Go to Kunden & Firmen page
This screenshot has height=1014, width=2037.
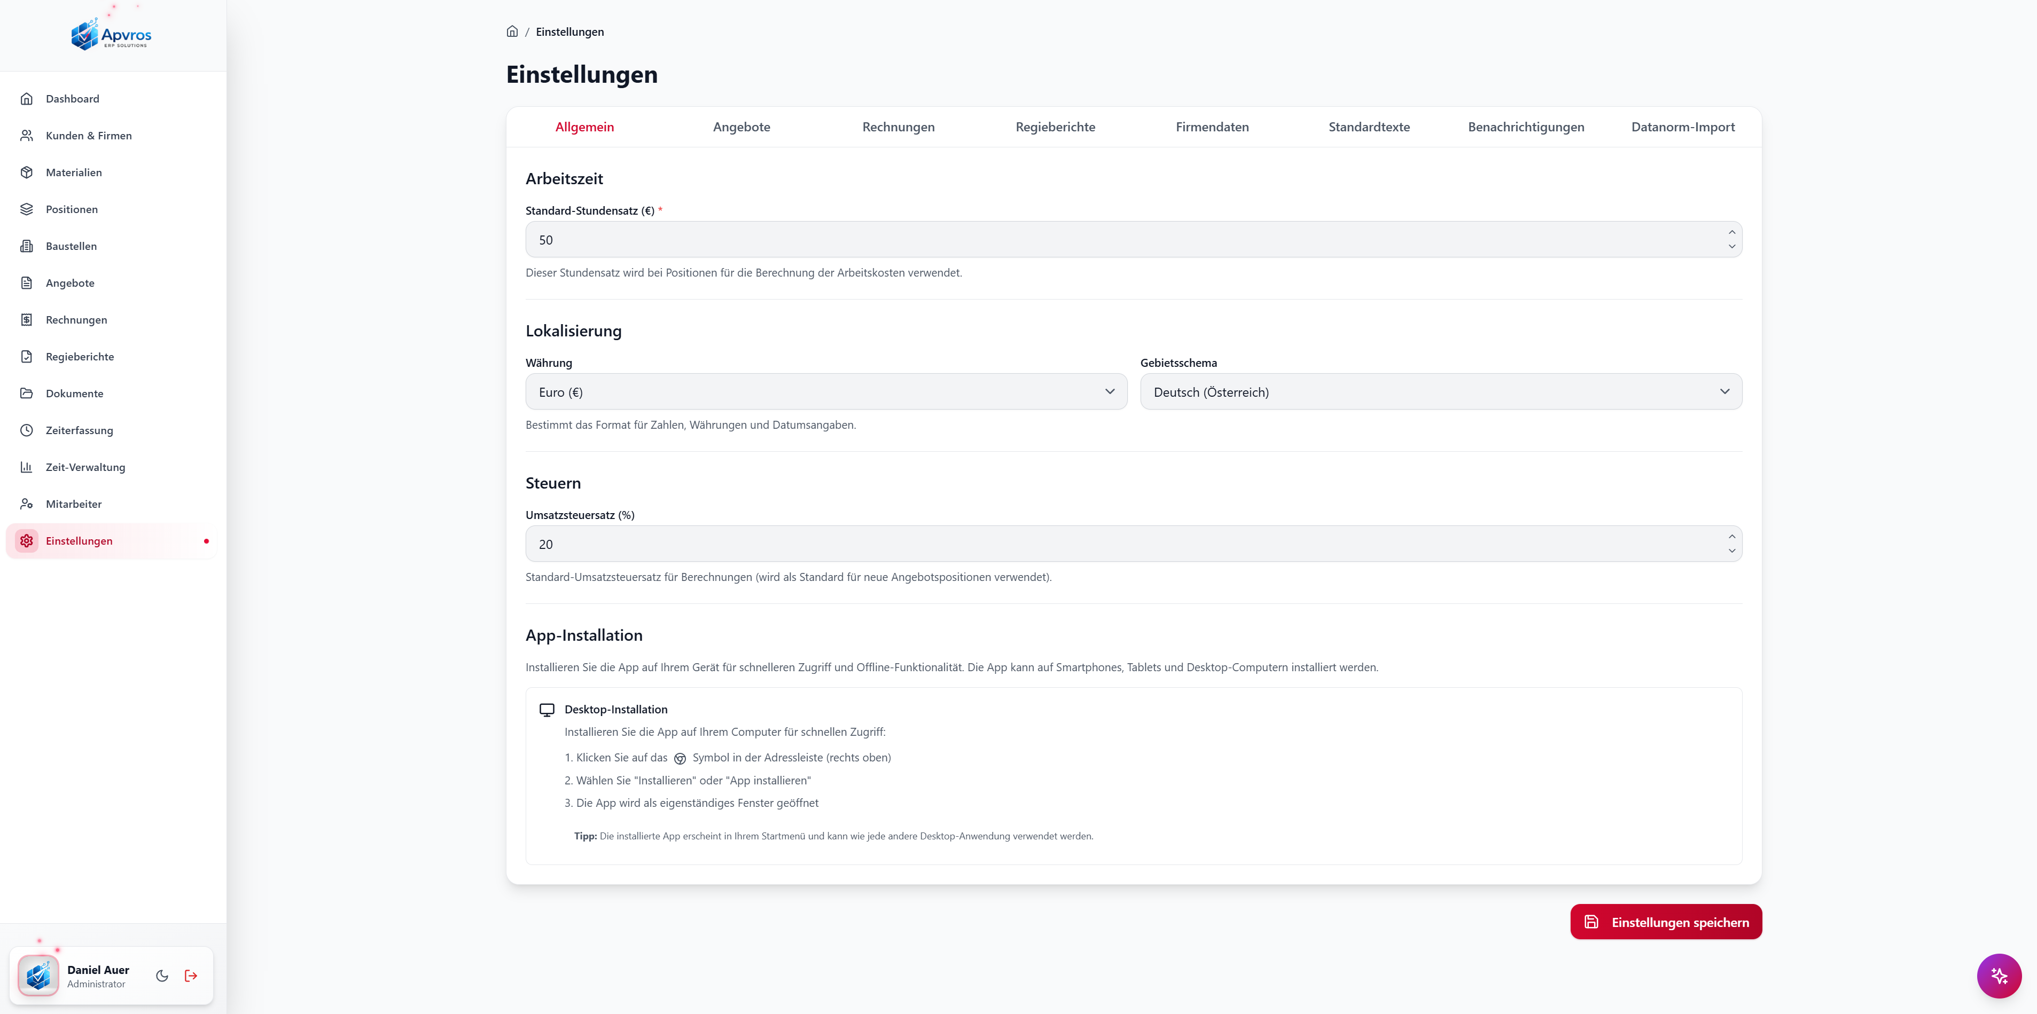[89, 136]
